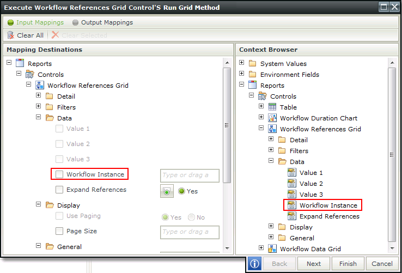Screen dimensions: 402x273
Task: Click the Table control icon
Action: pyautogui.click(x=272, y=107)
